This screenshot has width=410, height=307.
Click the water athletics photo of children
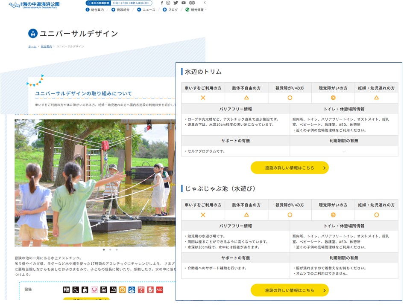tap(95, 183)
